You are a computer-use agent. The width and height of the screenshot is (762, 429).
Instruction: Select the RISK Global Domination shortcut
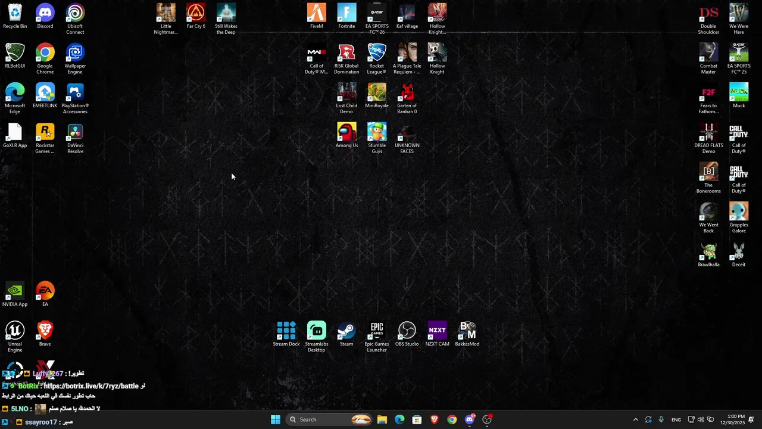pos(346,59)
